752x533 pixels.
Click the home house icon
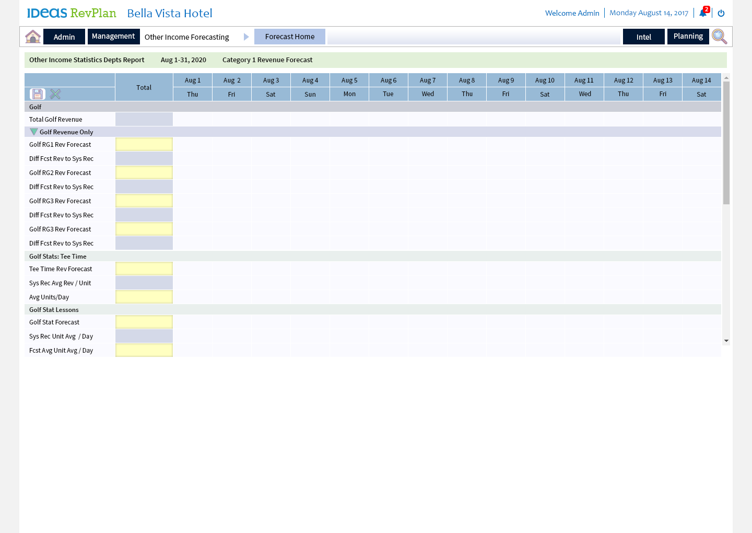(x=33, y=37)
